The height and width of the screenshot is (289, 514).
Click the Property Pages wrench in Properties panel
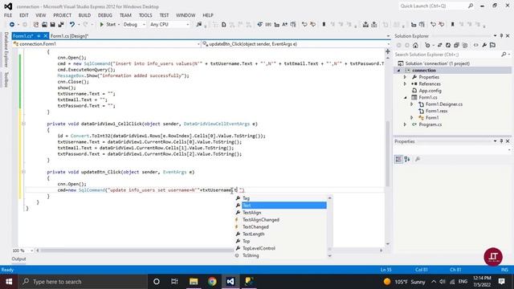click(418, 159)
